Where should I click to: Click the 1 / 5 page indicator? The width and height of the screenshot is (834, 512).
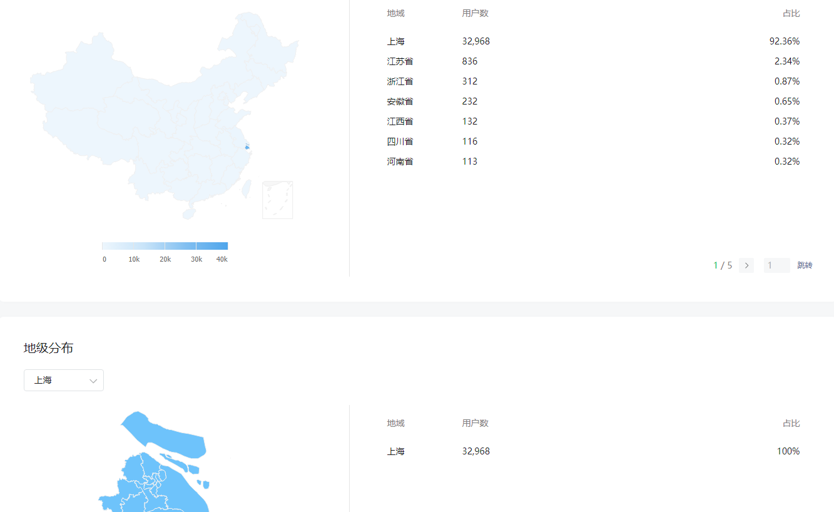(x=723, y=265)
